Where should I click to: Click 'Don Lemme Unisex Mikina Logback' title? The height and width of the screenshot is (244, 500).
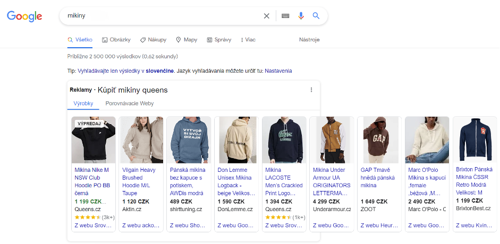click(x=236, y=181)
